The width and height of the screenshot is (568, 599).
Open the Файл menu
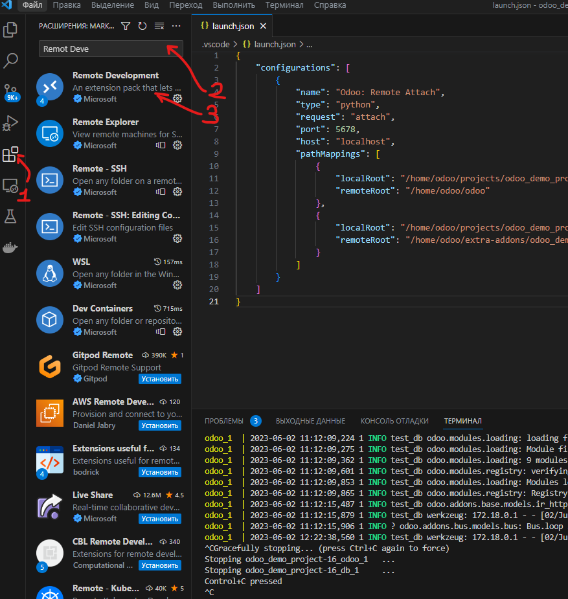click(x=32, y=5)
